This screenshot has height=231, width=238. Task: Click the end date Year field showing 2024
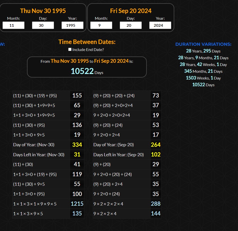tap(160, 25)
